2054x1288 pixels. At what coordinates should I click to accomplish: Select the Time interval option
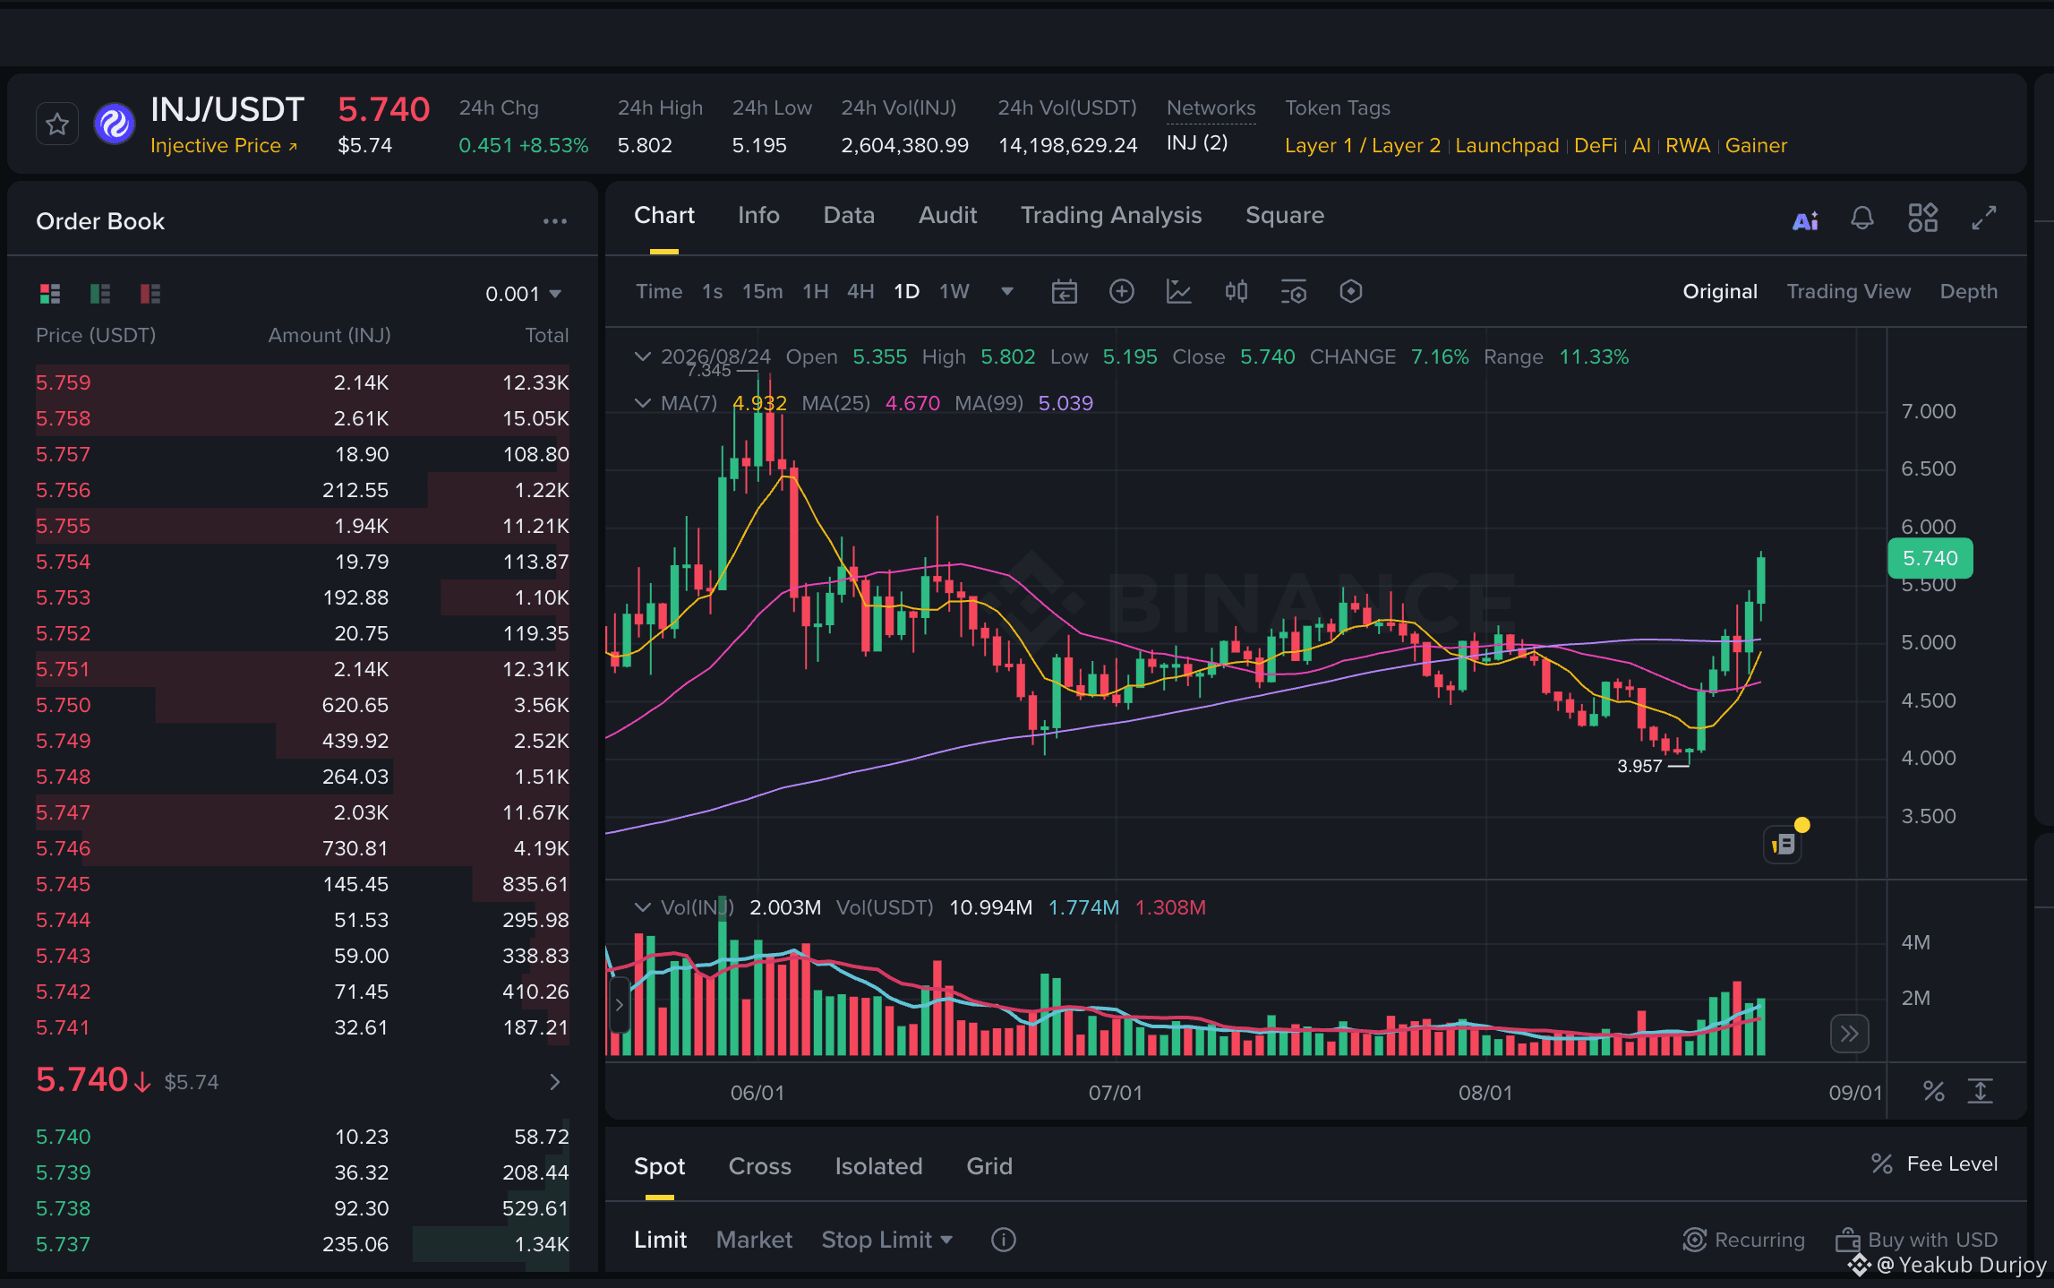(659, 292)
